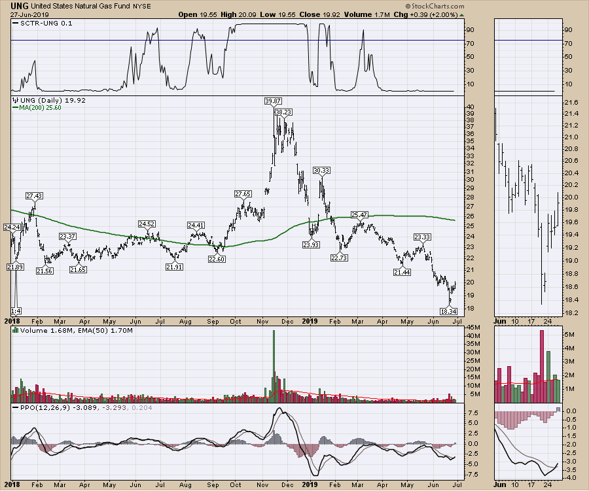This screenshot has width=589, height=491.
Task: Click the 45M volume axis label
Action: click(x=473, y=327)
